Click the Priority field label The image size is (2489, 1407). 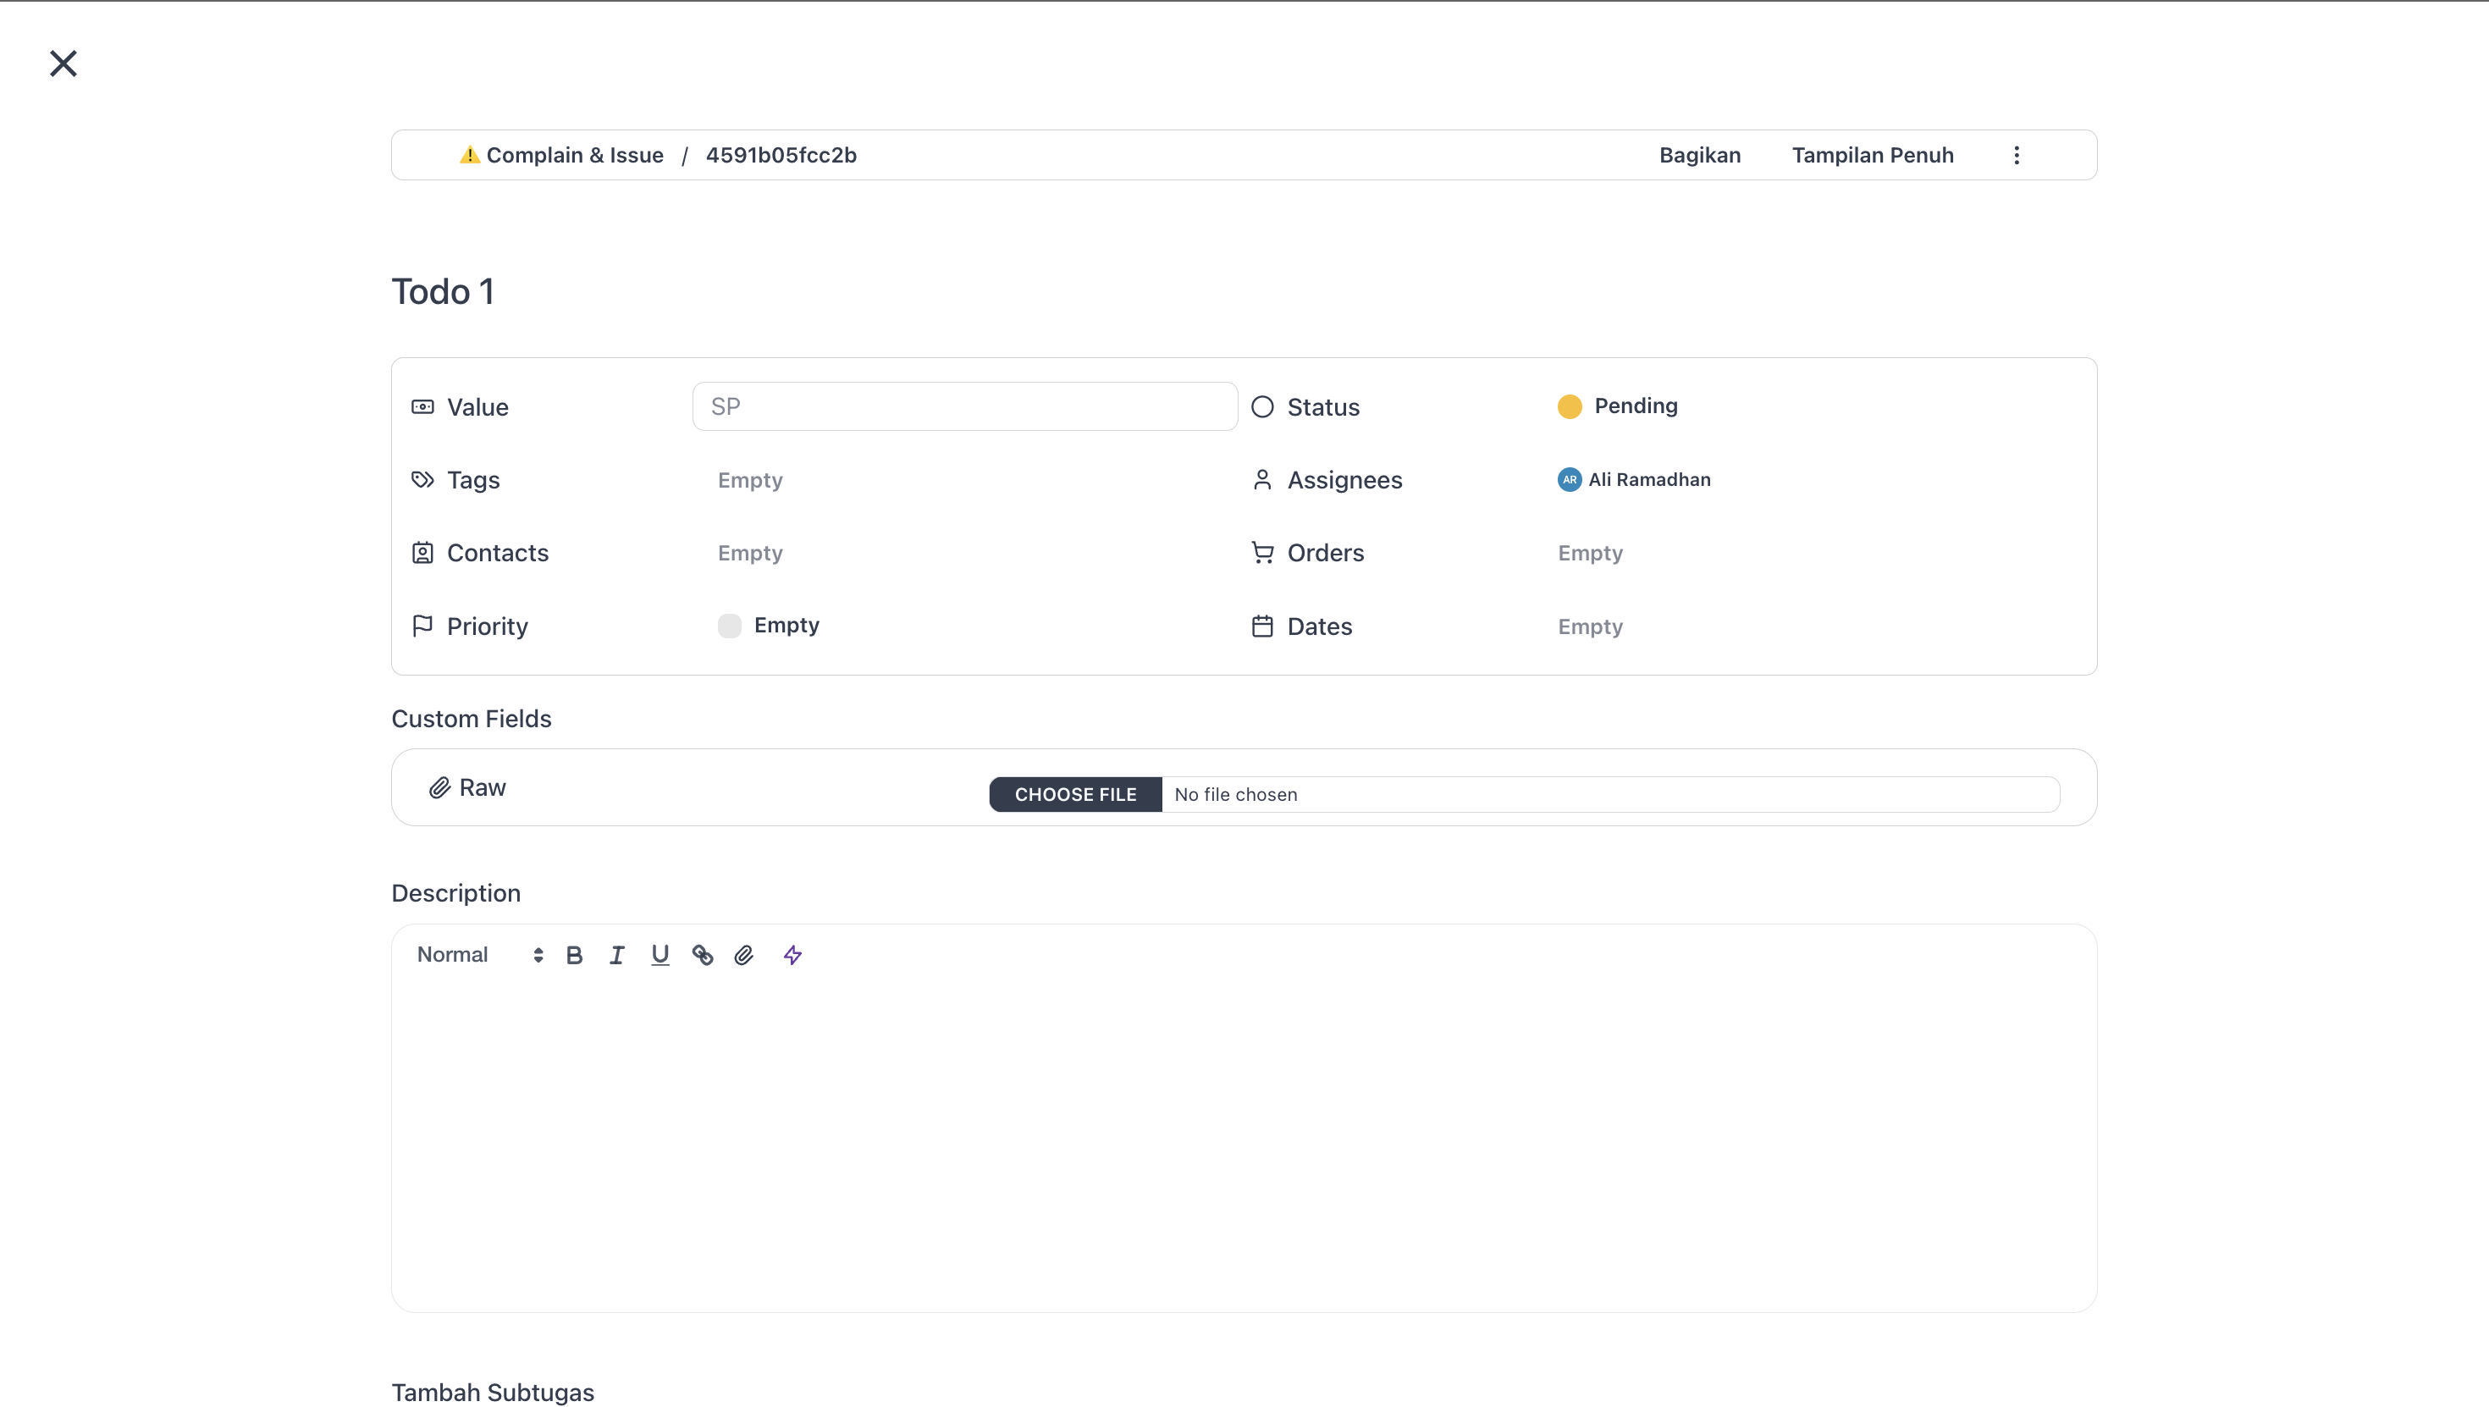(x=487, y=626)
